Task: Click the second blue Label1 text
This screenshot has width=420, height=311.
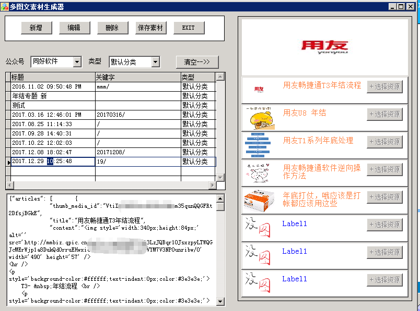Action: coord(295,251)
